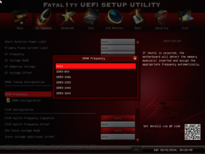Select GT Frequency setting label
205x154 pixels.
(x=14, y=54)
